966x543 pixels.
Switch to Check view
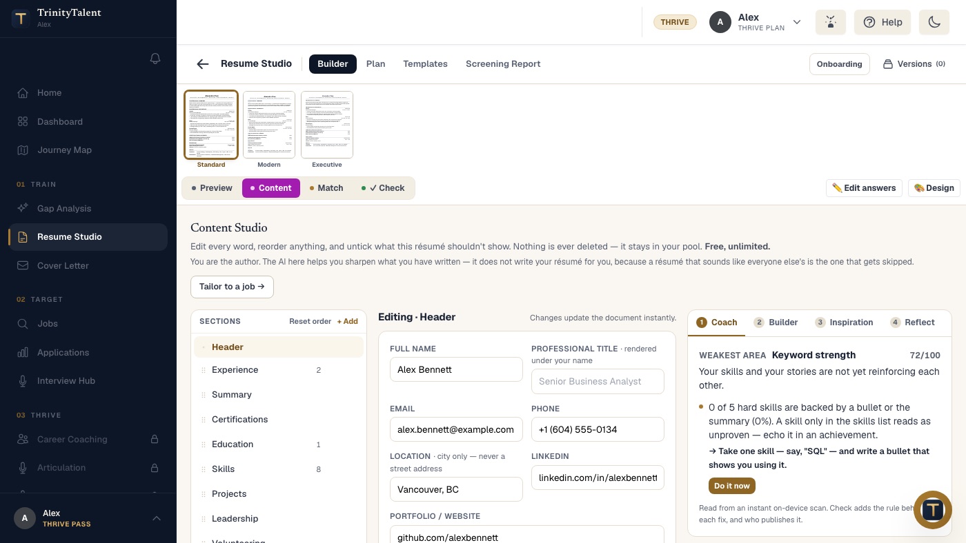(x=383, y=188)
